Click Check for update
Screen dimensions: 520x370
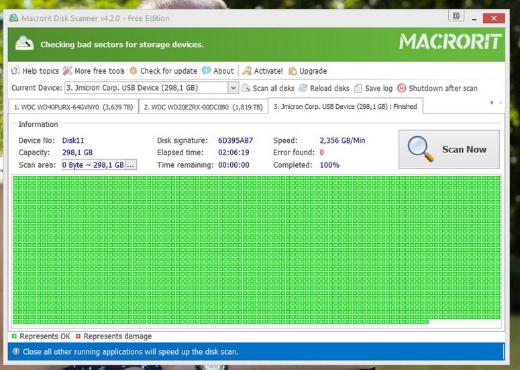pos(163,71)
